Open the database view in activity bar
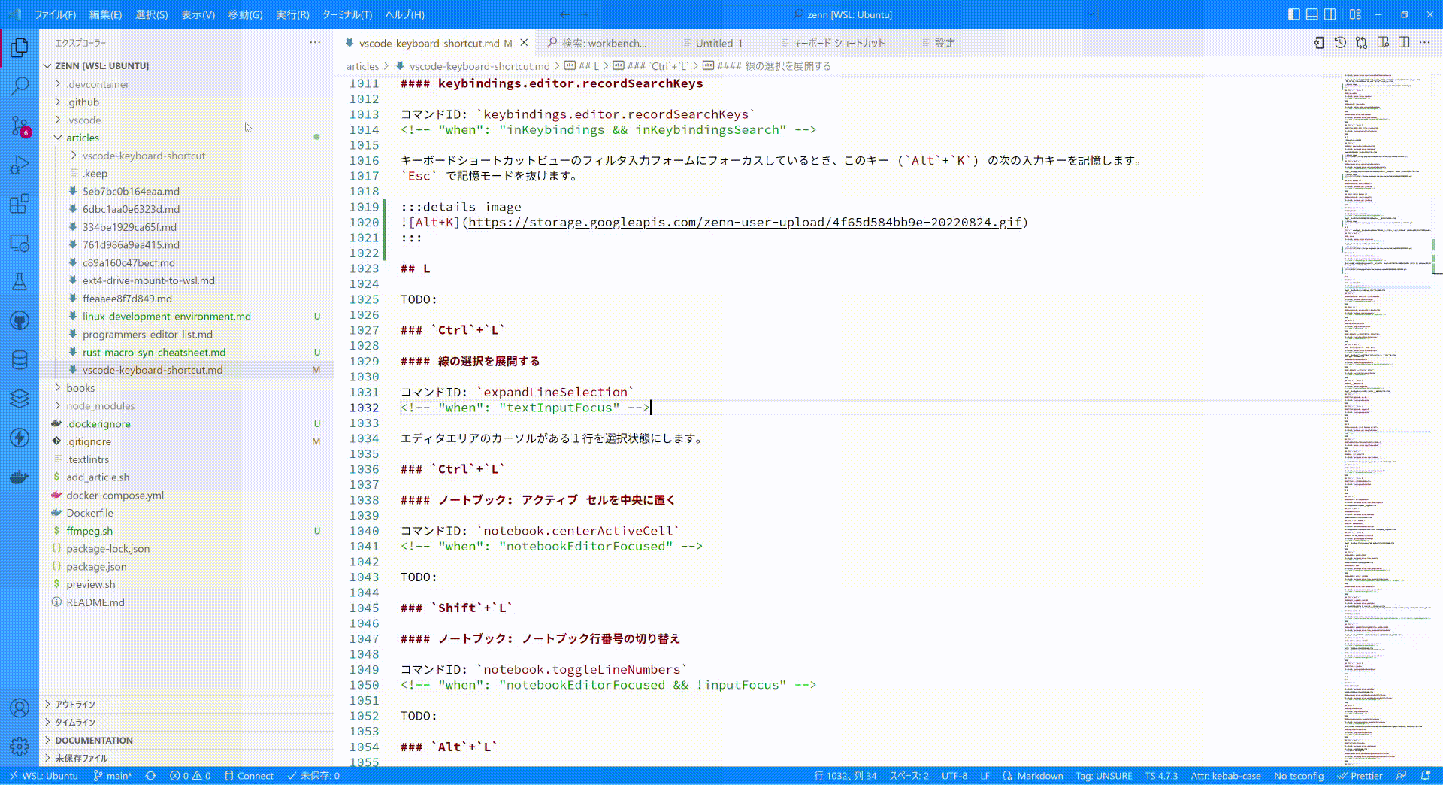This screenshot has height=785, width=1443. click(x=20, y=360)
